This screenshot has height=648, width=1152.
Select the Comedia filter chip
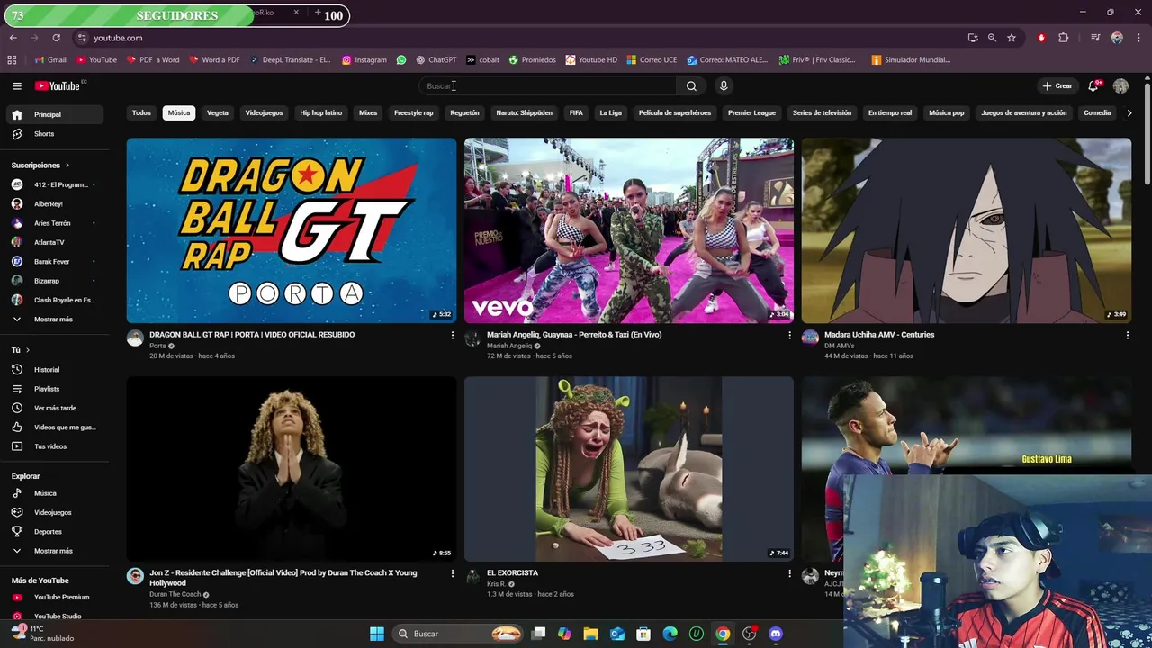pyautogui.click(x=1097, y=113)
